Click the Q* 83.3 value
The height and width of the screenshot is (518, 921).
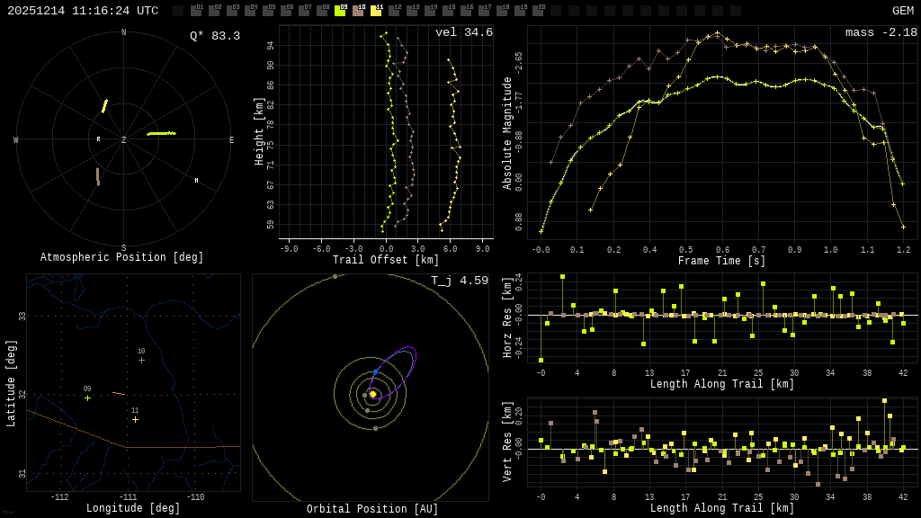214,36
